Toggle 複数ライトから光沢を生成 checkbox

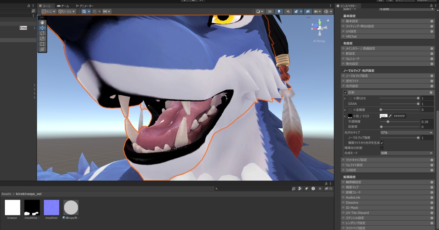(x=382, y=143)
